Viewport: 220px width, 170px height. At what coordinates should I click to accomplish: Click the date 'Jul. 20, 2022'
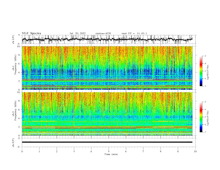77,33
